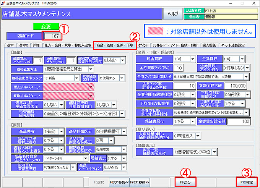Expand the 商品共有 dropdown
Image resolution: width=260 pixels, height=188 pixels.
(x=62, y=131)
